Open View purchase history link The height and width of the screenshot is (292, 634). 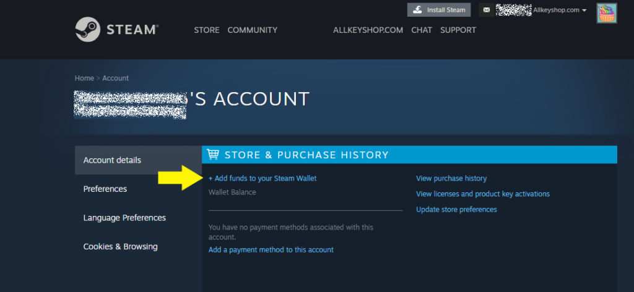tap(451, 178)
